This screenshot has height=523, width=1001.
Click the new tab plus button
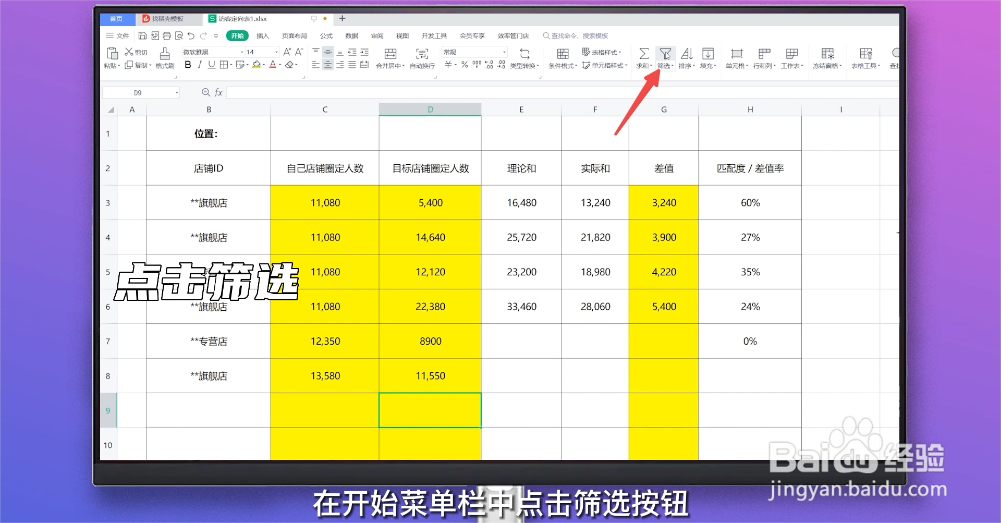point(343,18)
